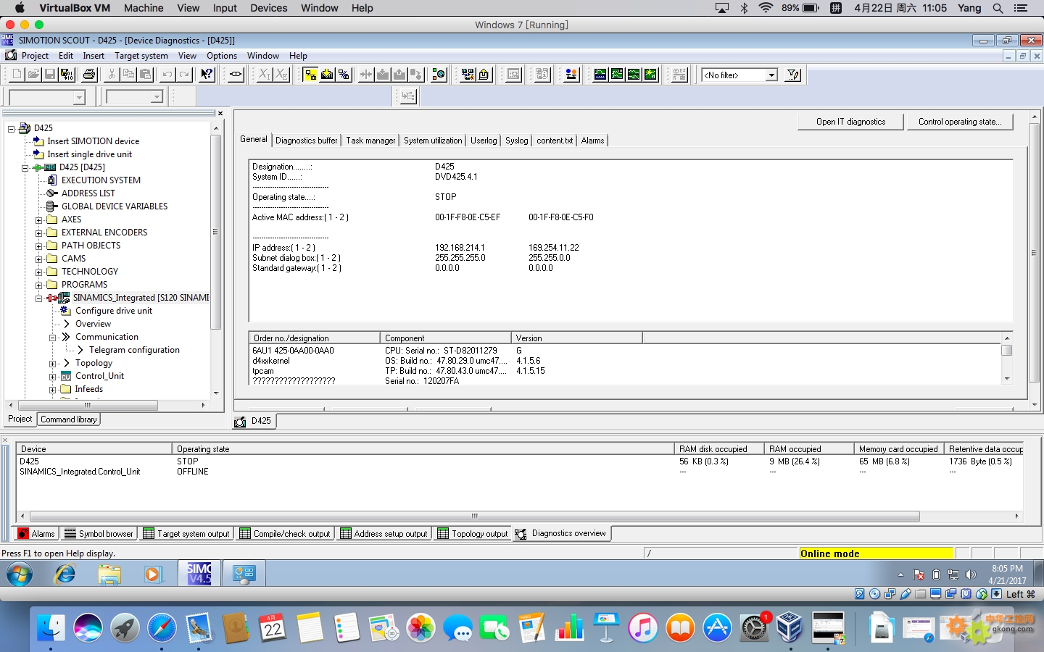Expand the EXTERNAL ENCODERS folder
The width and height of the screenshot is (1044, 652).
coord(39,233)
